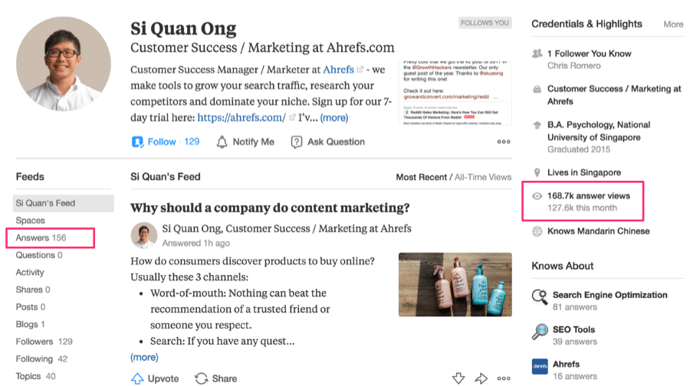Open the Spaces feed

pyautogui.click(x=31, y=221)
